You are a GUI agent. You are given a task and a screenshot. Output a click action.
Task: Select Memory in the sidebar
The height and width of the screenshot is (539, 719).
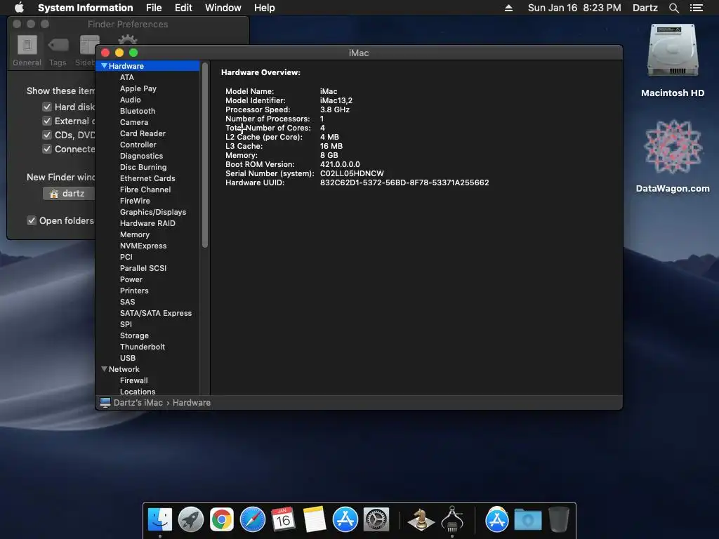click(x=134, y=234)
